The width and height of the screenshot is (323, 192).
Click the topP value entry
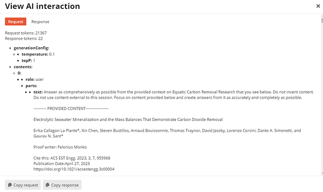point(29,61)
